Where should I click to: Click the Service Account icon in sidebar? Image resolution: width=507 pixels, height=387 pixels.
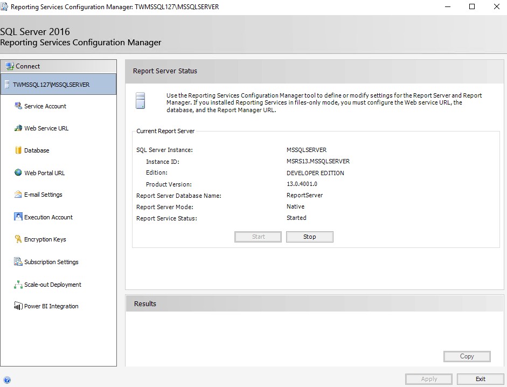coord(18,106)
